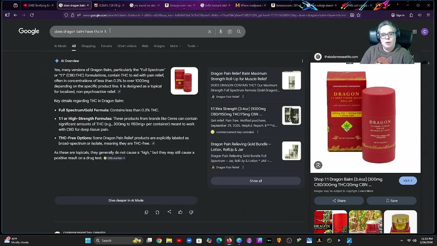
Task: Expand the Tools dropdown
Action: tap(193, 46)
